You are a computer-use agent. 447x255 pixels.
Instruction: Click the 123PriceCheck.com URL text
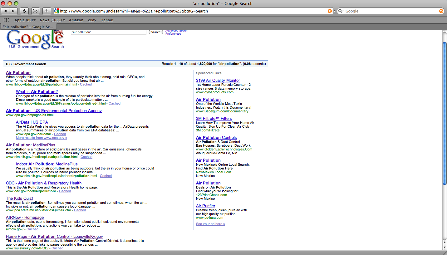click(212, 195)
